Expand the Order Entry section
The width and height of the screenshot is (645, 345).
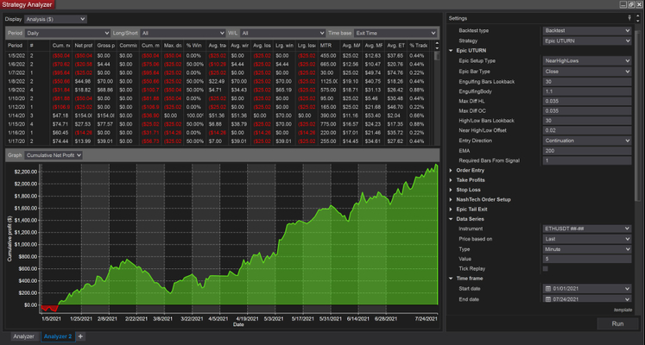(472, 170)
